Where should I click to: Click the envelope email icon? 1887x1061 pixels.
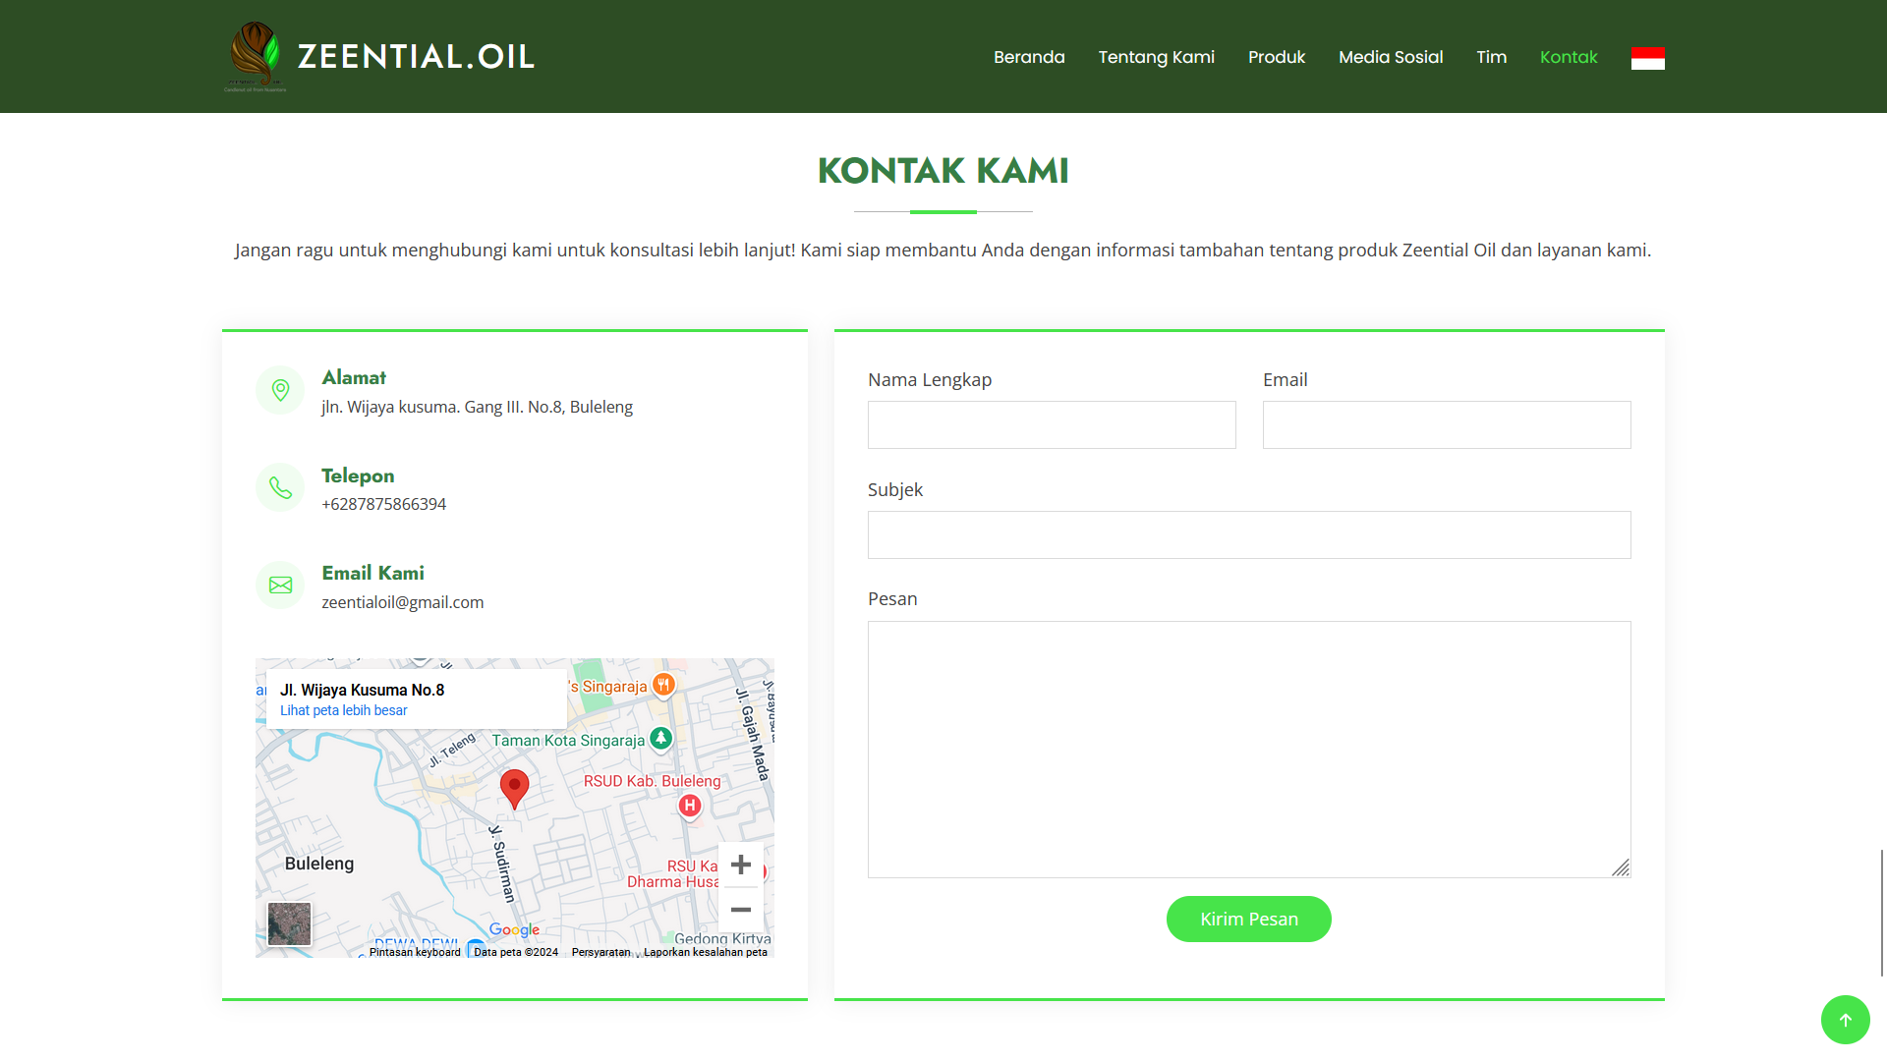pyautogui.click(x=280, y=586)
